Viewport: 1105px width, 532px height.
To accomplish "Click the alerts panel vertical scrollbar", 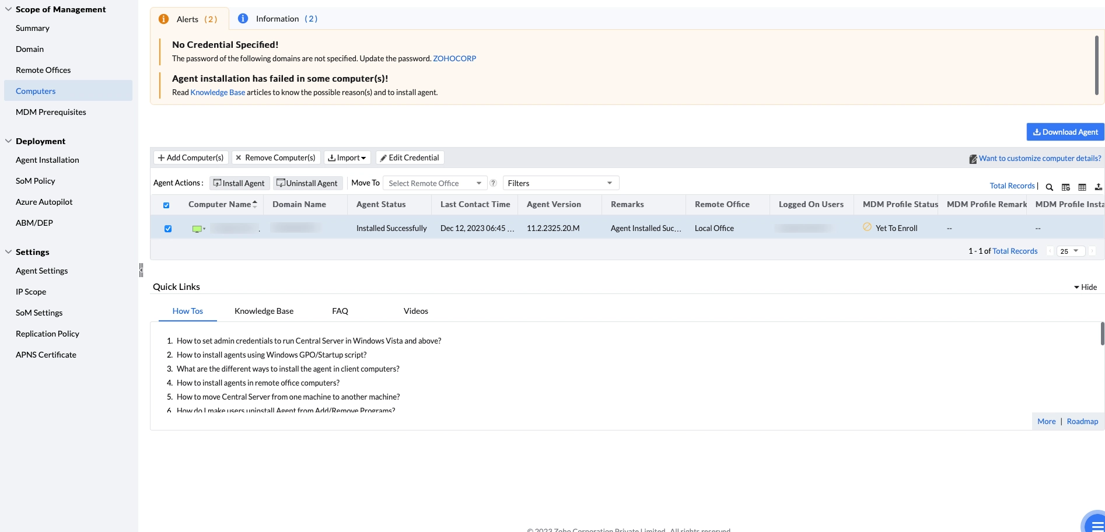I will point(1096,65).
